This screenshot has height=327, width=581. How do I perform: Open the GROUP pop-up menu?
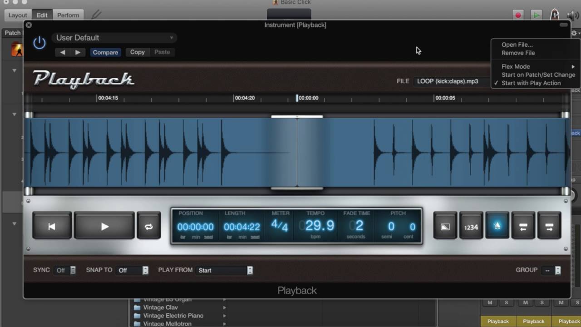(552, 270)
